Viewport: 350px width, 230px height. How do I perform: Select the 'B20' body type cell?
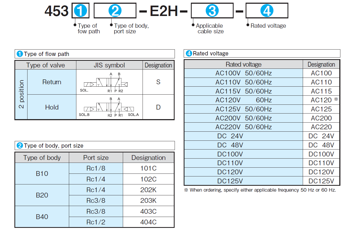pos(42,195)
